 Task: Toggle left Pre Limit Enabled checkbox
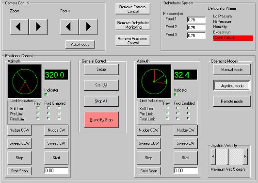59,113
